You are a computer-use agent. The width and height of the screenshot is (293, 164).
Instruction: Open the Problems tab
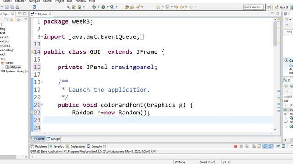click(x=39, y=146)
